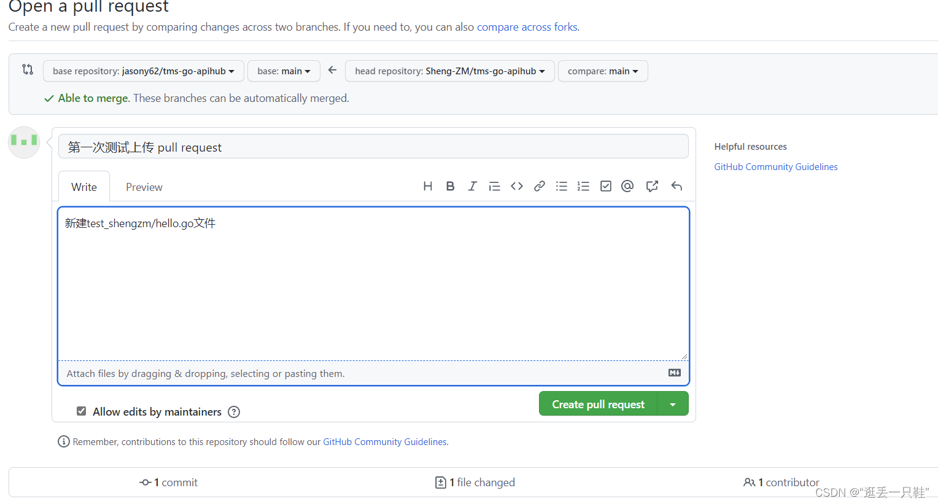Follow the compare across forks link
938x504 pixels.
click(527, 27)
